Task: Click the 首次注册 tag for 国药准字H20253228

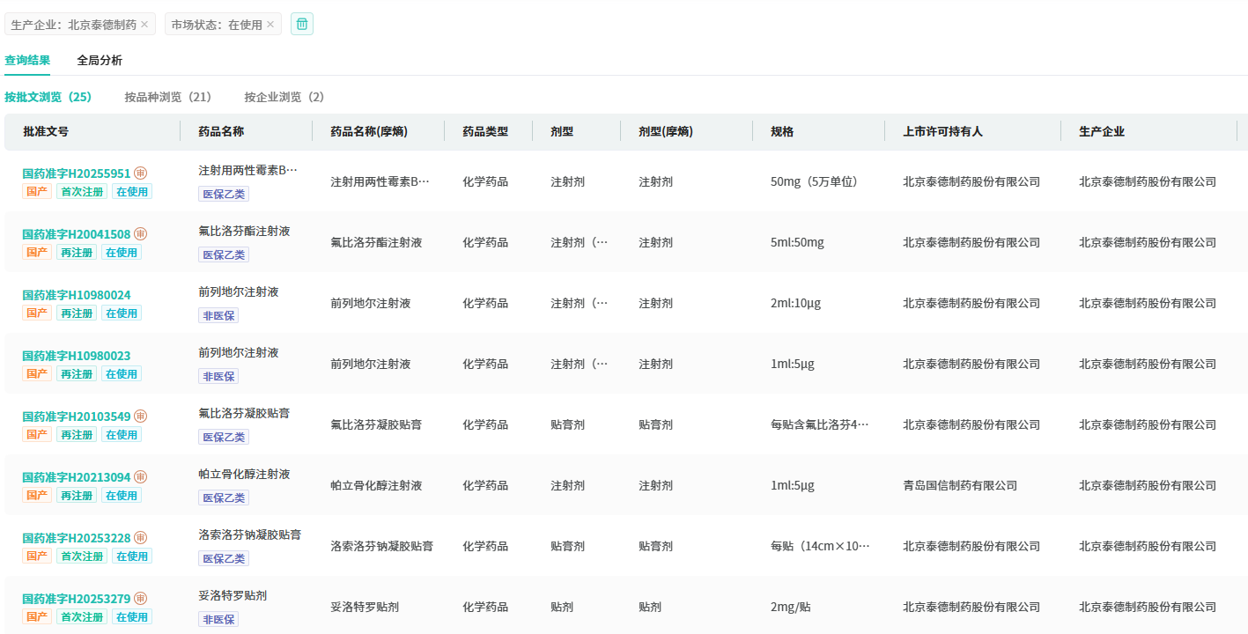Action: (x=82, y=556)
